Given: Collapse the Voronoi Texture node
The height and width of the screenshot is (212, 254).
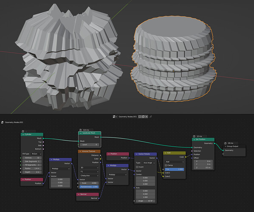Looking at the screenshot, I should point(80,151).
